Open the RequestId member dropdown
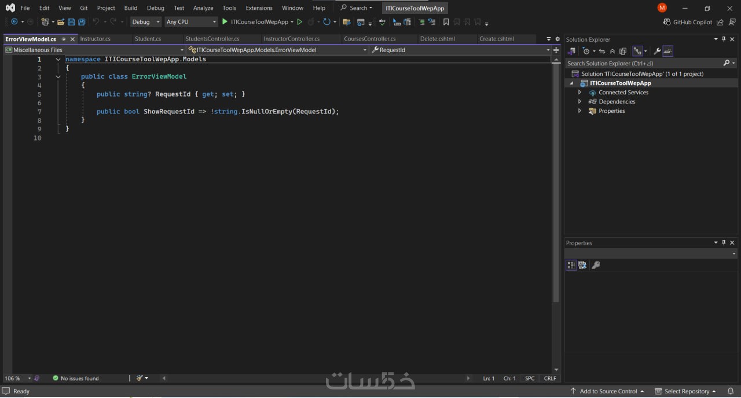 pyautogui.click(x=461, y=50)
